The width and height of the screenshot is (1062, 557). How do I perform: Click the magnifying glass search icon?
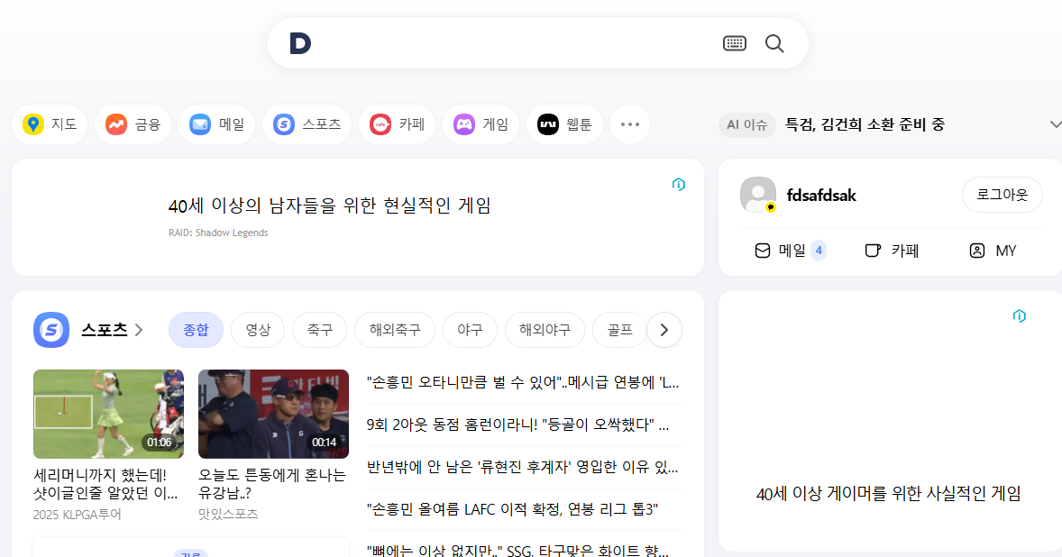click(x=774, y=43)
